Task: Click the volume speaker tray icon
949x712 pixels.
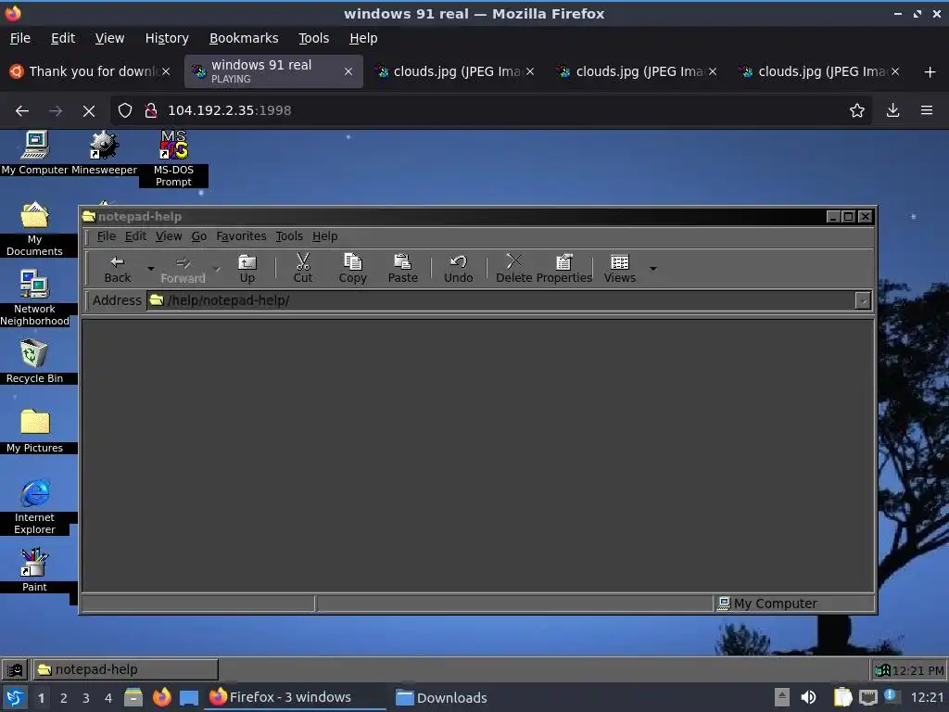Action: point(808,697)
